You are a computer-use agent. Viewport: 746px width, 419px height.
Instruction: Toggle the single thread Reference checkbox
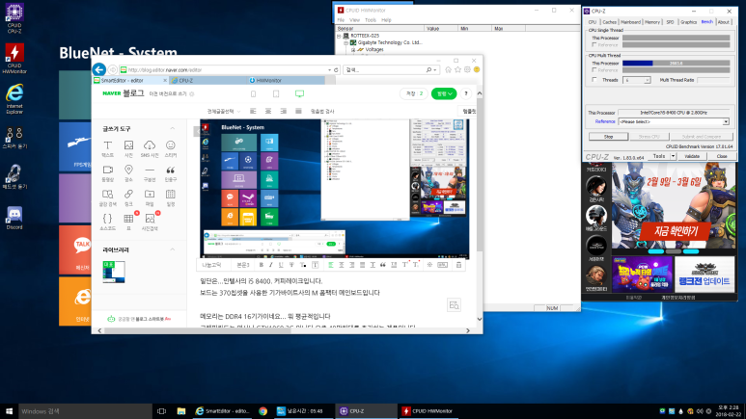click(x=594, y=44)
